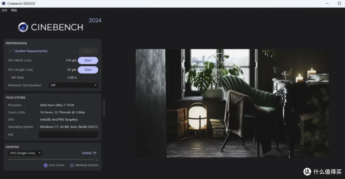The height and width of the screenshot is (179, 345).
Task: Select the 16 Cores, 22 Threads text
Action: (x=62, y=112)
